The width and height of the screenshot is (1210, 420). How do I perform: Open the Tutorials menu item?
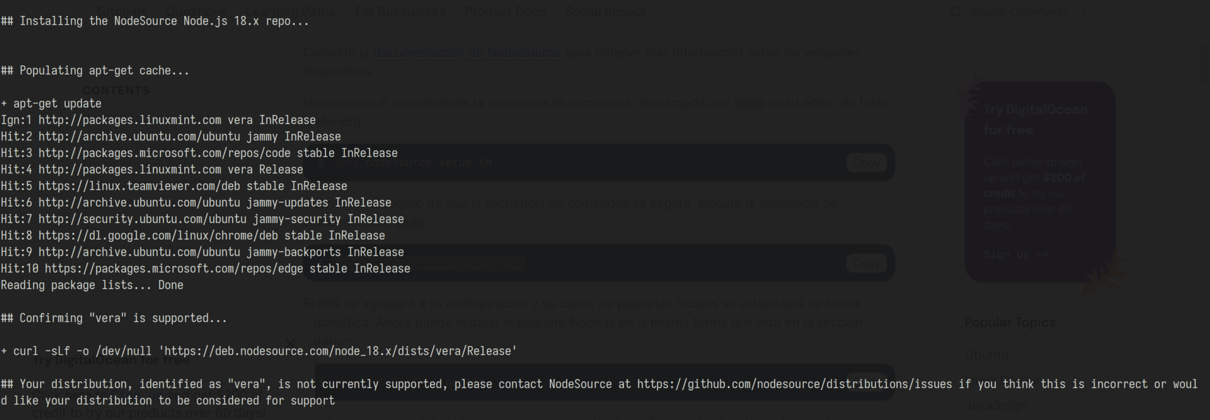click(120, 11)
